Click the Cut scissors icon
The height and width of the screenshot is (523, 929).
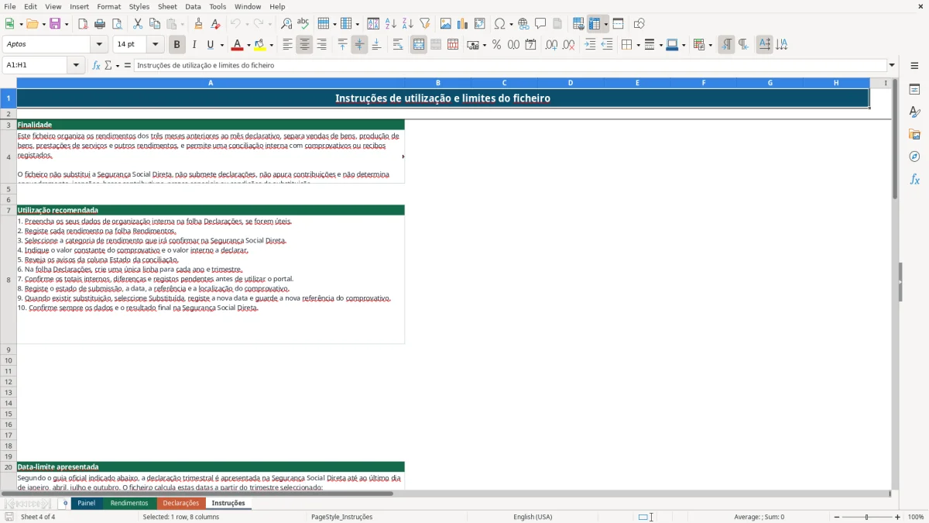pos(137,24)
